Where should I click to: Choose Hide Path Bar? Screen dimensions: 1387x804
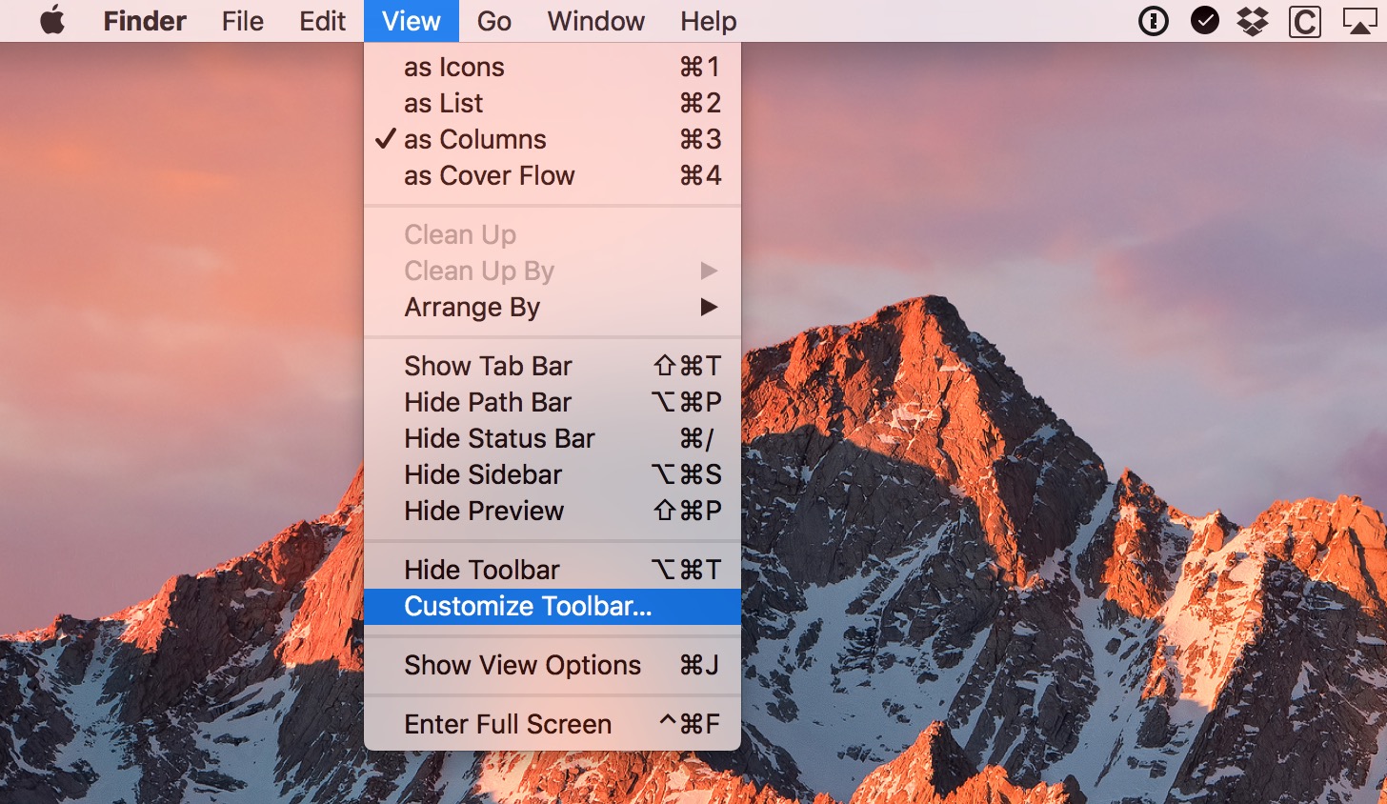(x=553, y=403)
